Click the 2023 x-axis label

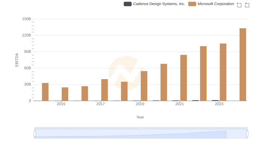click(219, 104)
